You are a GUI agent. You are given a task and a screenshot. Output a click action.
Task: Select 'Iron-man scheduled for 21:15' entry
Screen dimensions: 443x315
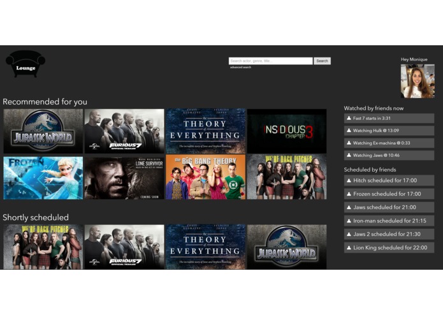pyautogui.click(x=389, y=221)
